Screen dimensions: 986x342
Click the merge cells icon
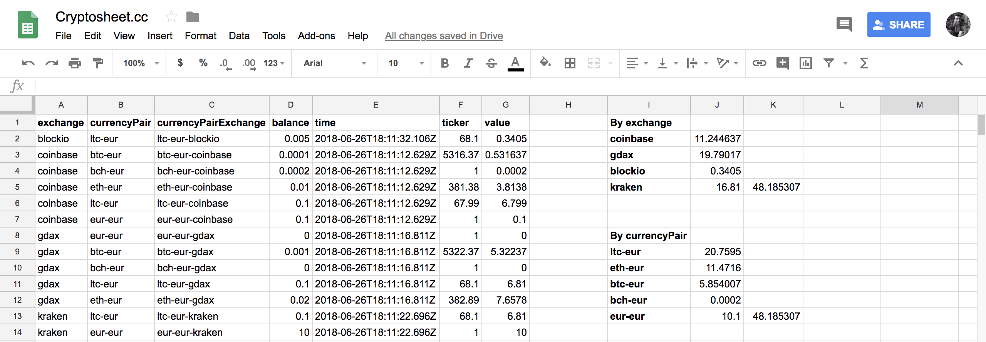coord(594,63)
